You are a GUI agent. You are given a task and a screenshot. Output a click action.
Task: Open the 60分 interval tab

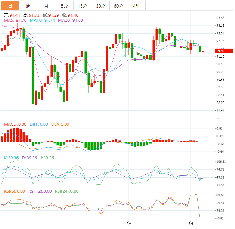(118, 6)
